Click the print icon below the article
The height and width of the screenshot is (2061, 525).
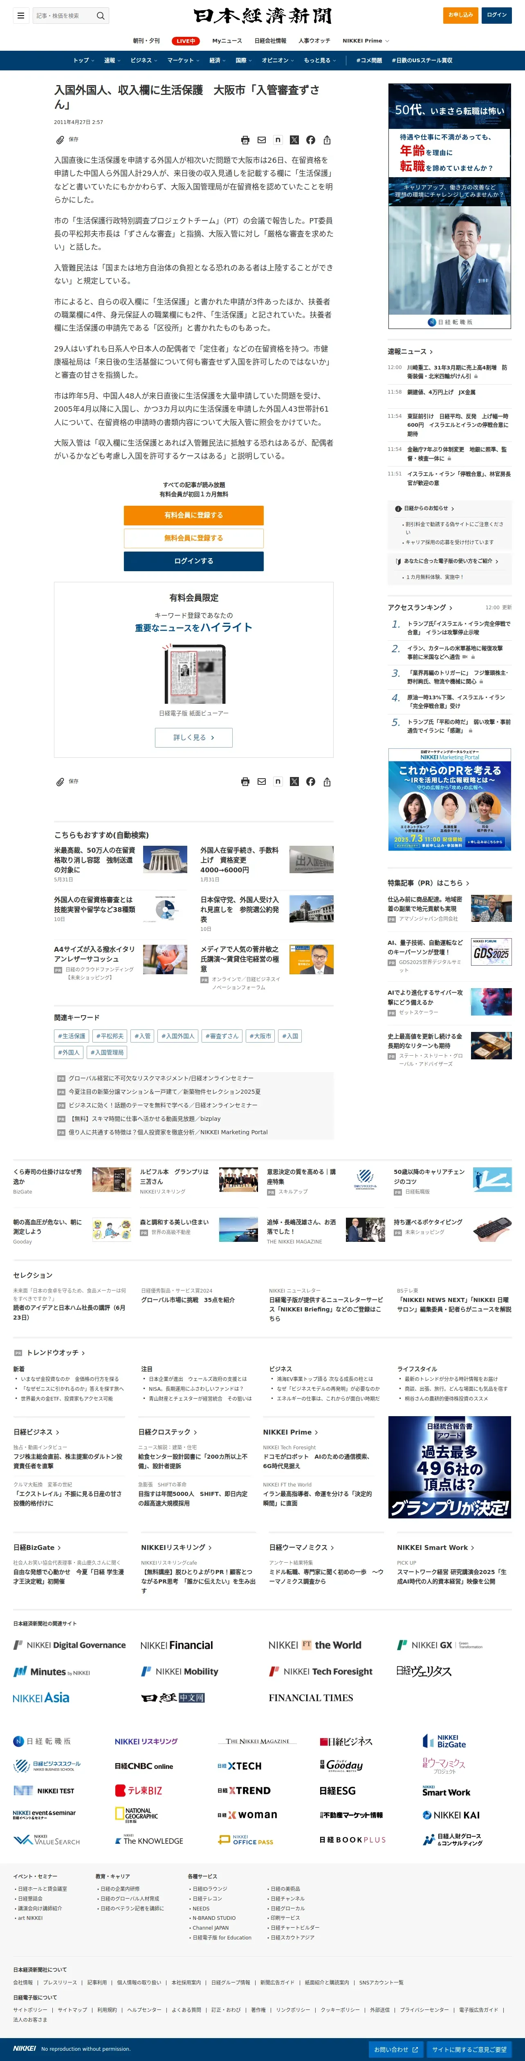pos(245,782)
